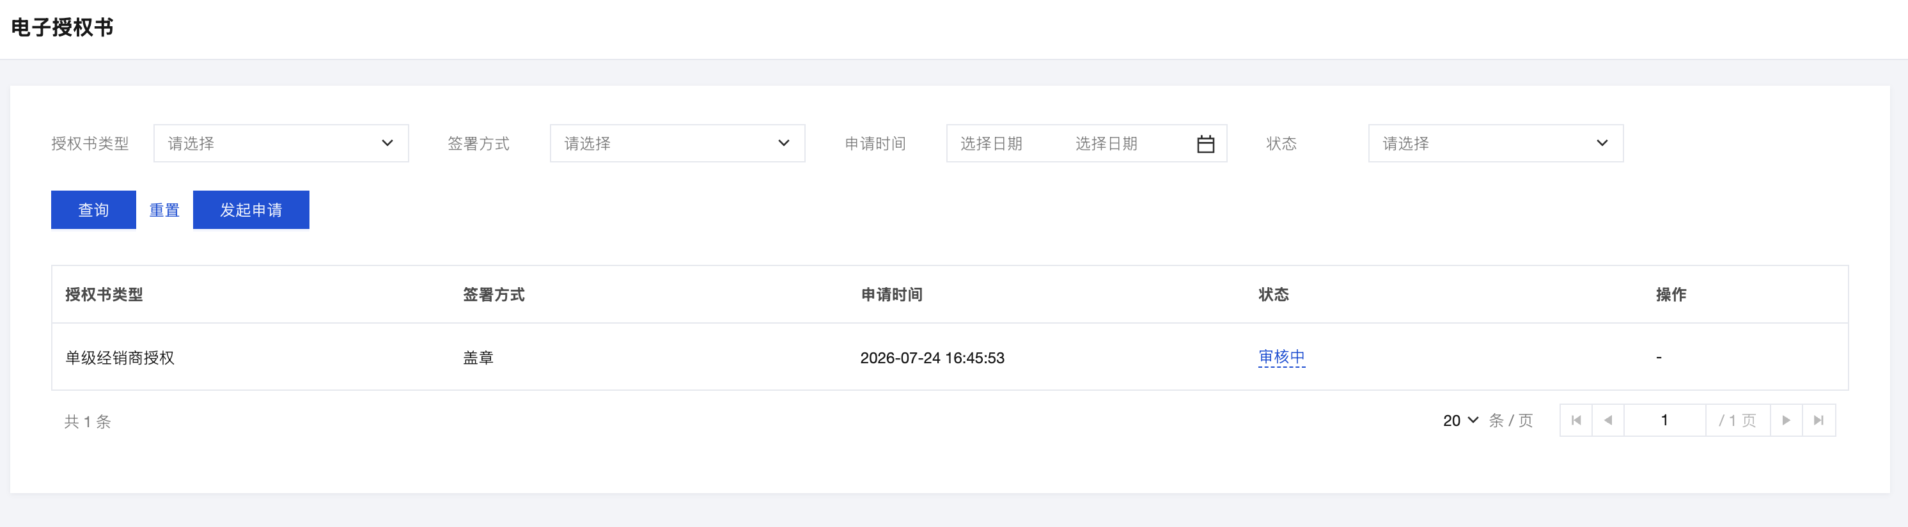
Task: Focus the page number input box
Action: 1664,420
